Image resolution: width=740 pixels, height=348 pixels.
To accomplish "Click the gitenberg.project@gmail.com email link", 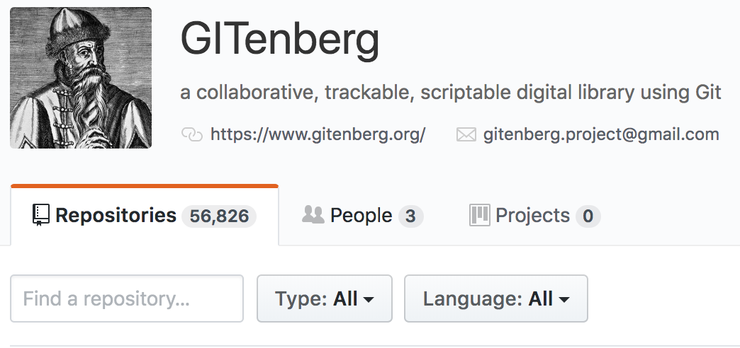I will pyautogui.click(x=601, y=134).
